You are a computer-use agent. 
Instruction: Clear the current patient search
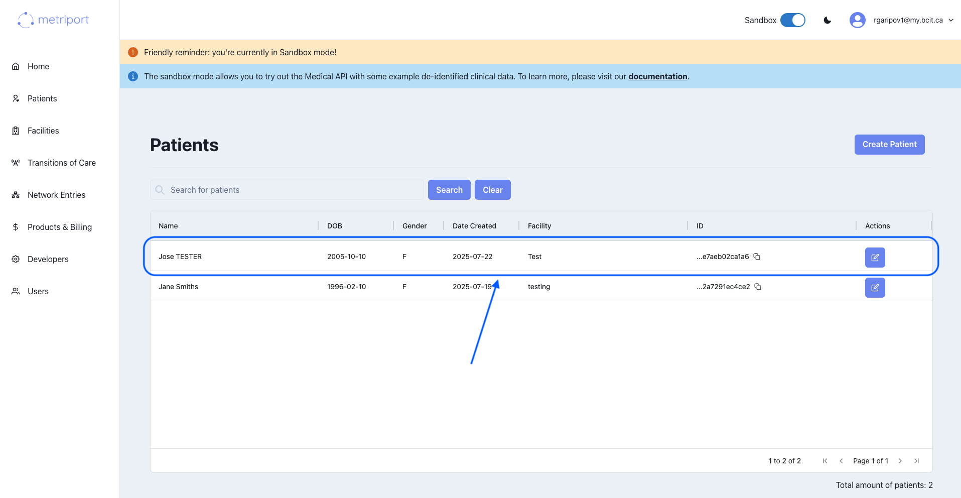(492, 189)
